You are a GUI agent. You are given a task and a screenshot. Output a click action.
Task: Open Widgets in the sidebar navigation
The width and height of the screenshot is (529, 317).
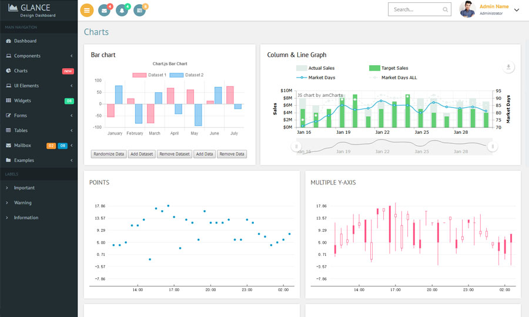click(22, 100)
